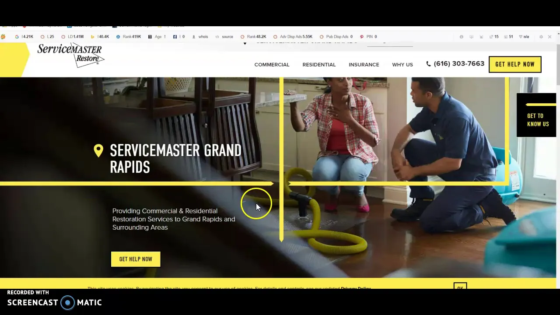560x315 pixels.
Task: View external links count 15
Action: pyautogui.click(x=494, y=37)
